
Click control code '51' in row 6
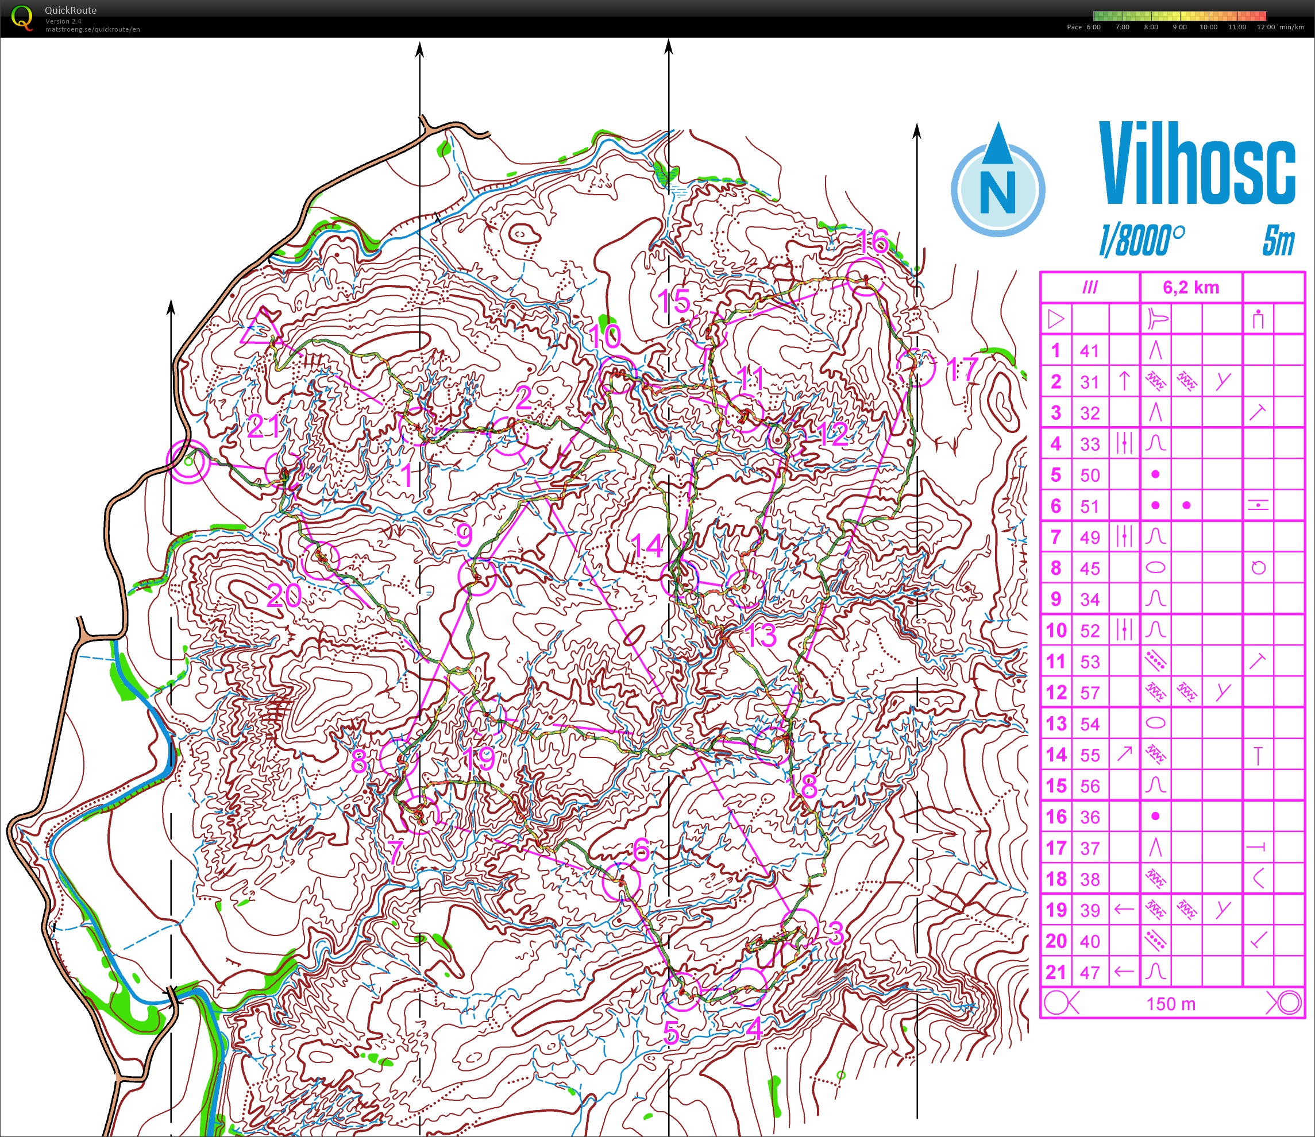1090,506
